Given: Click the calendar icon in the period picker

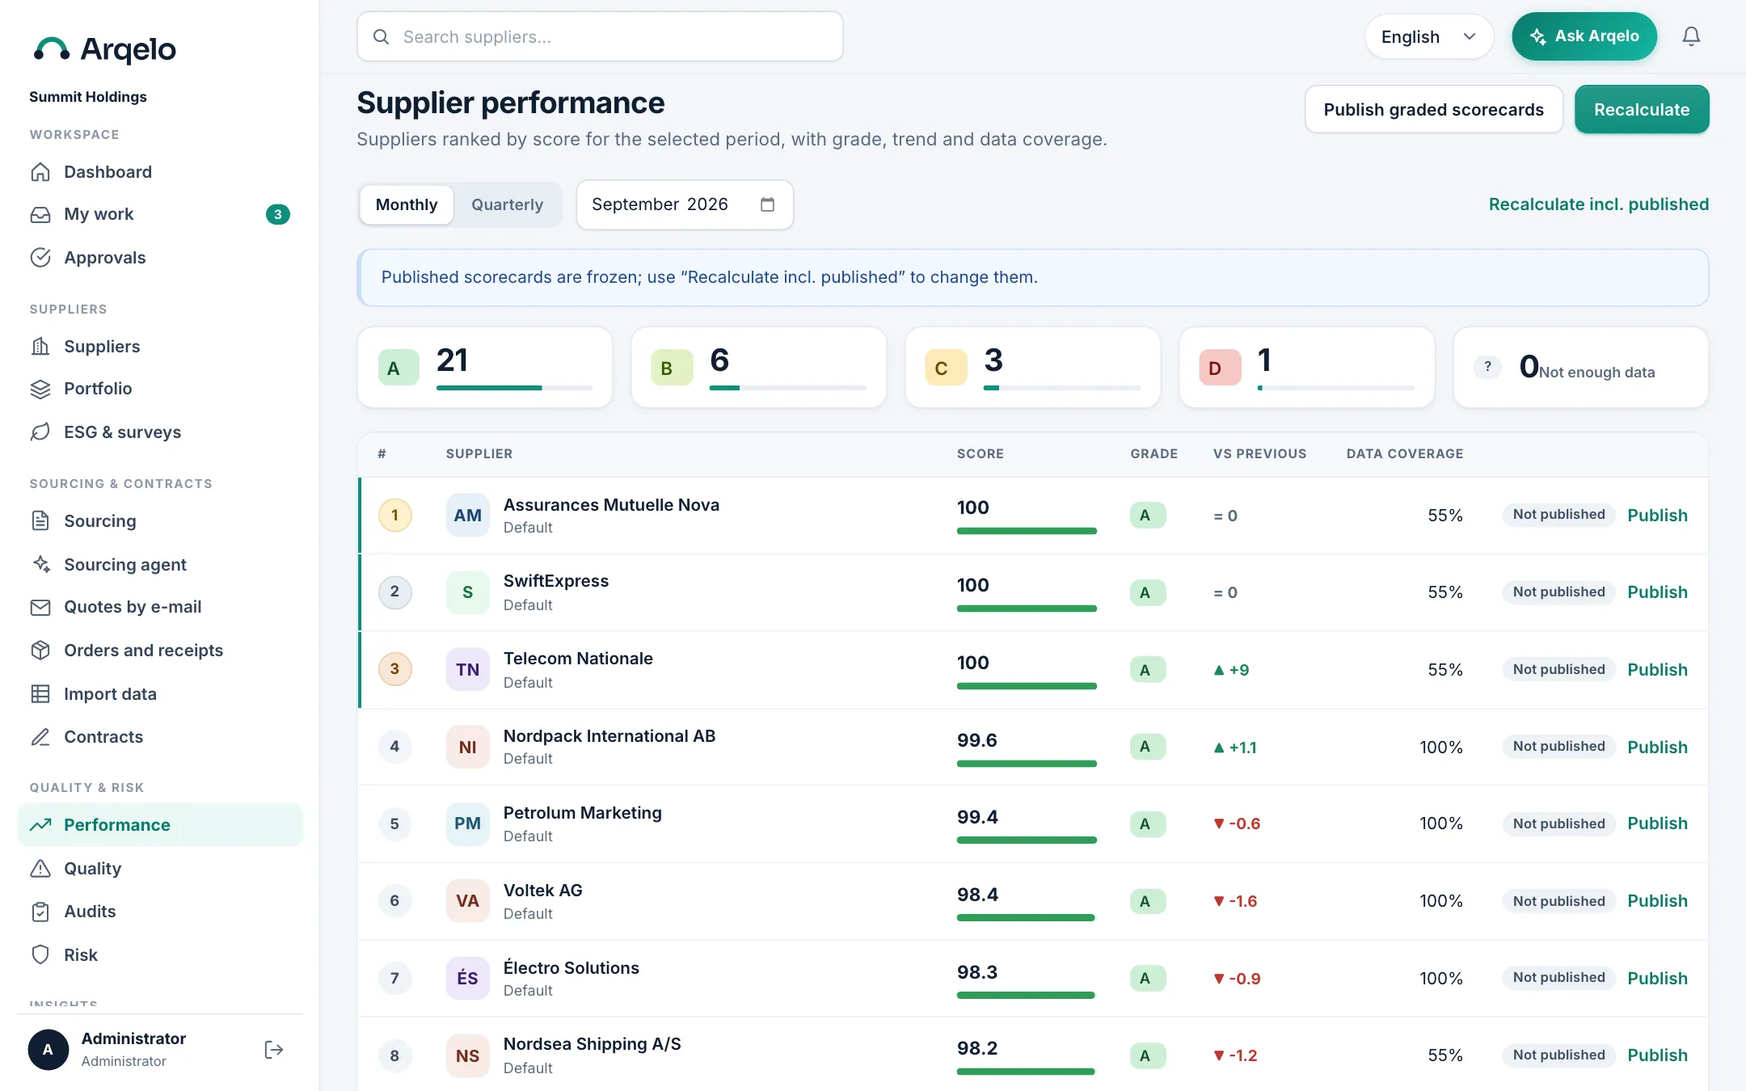Looking at the screenshot, I should [767, 204].
